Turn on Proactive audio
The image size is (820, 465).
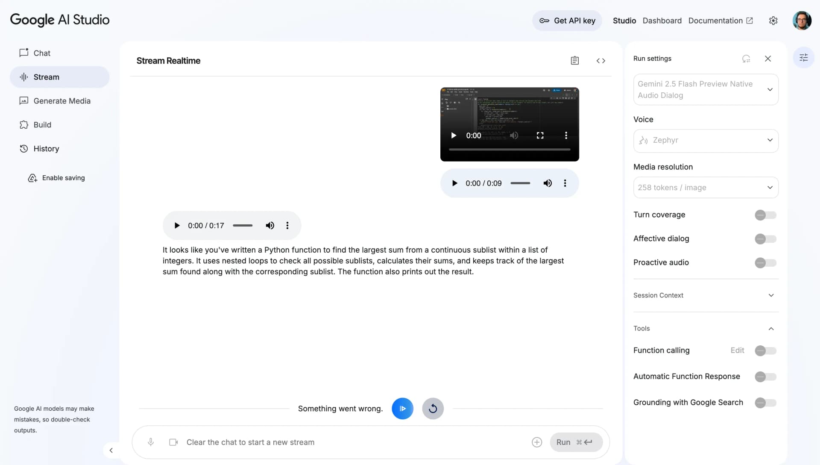point(764,263)
